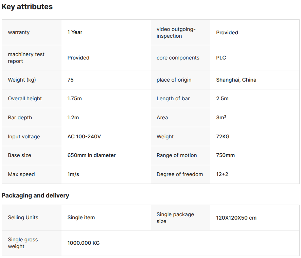Viewport: 301px width, 258px height.
Task: Click the 120X120X50 cm package size
Action: tap(236, 218)
